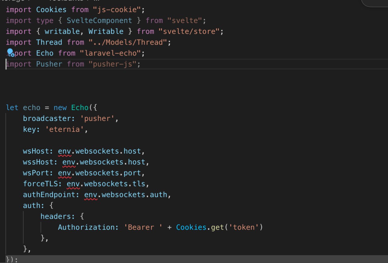Click the wsHost property name
The width and height of the screenshot is (388, 263).
tap(36, 151)
